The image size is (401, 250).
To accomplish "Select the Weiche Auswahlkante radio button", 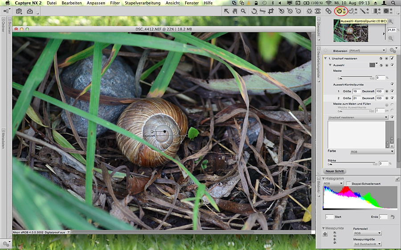I will pos(392,110).
